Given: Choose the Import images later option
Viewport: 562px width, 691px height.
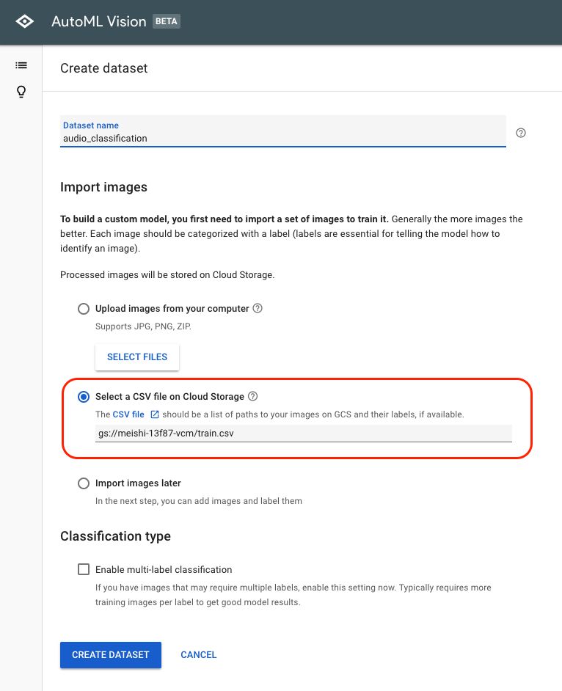Looking at the screenshot, I should 84,483.
